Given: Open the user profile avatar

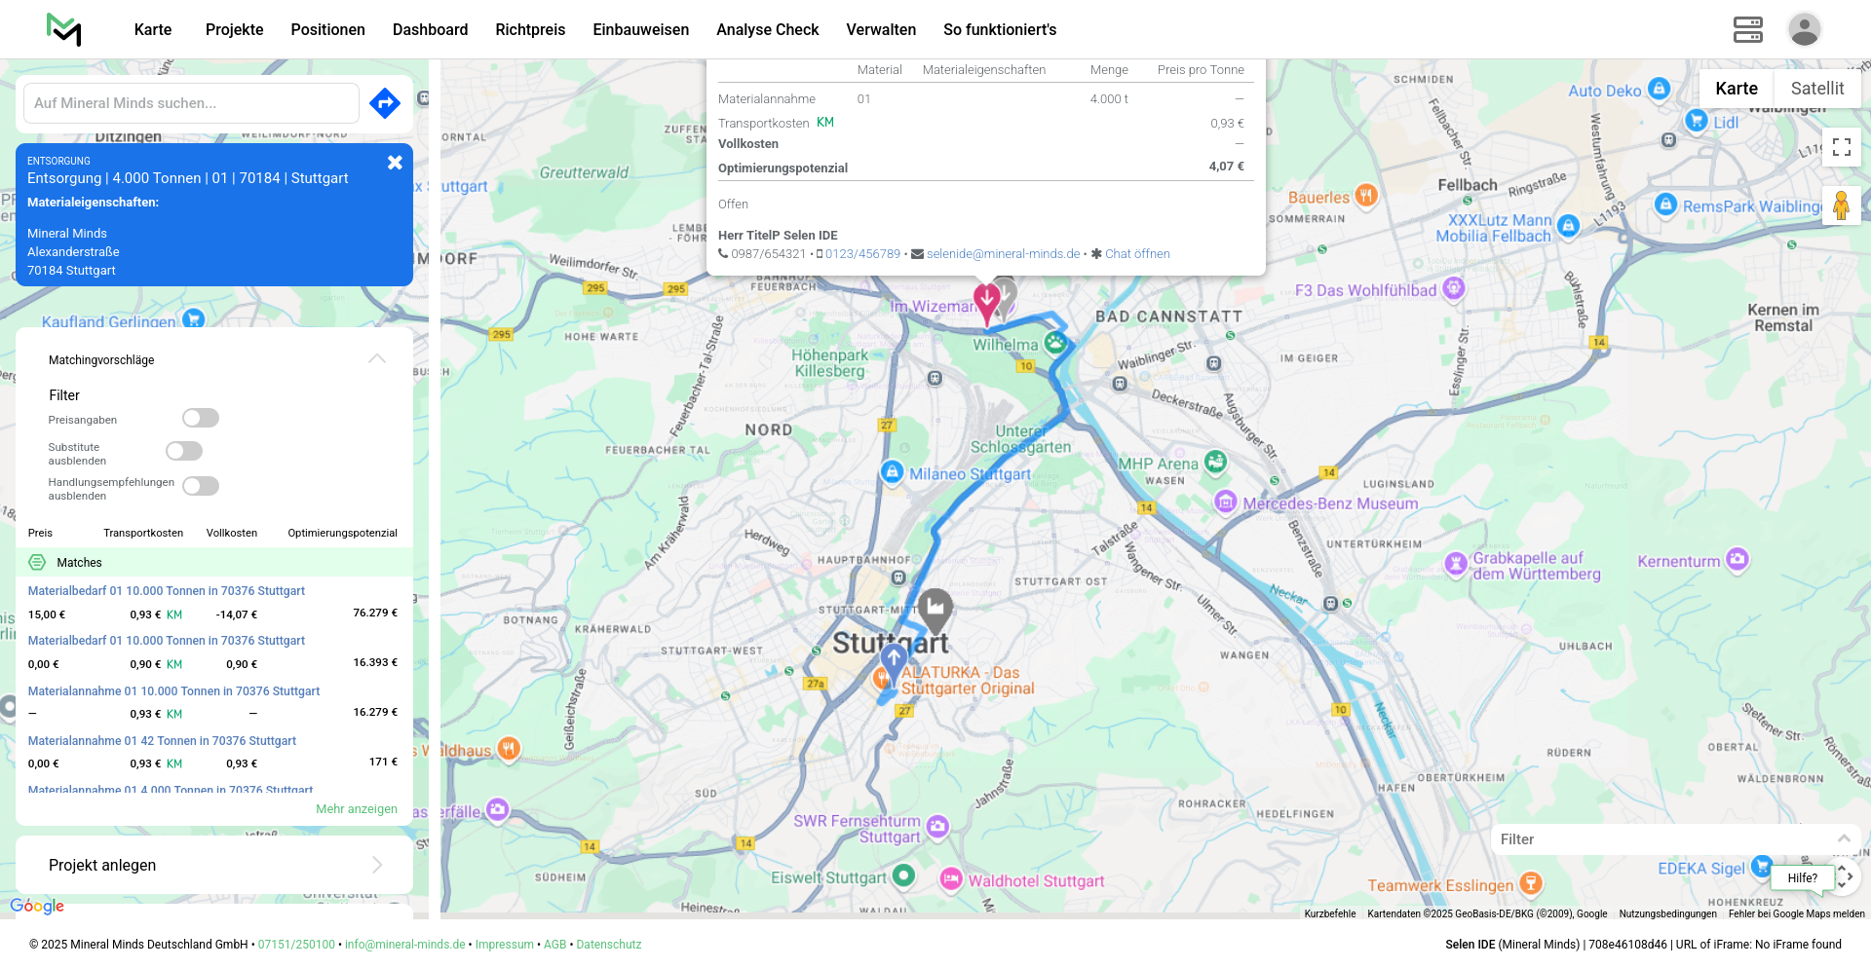Looking at the screenshot, I should tap(1804, 29).
